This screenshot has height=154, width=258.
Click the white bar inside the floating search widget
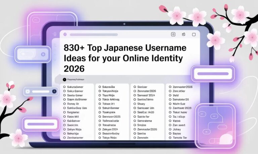tap(40, 92)
